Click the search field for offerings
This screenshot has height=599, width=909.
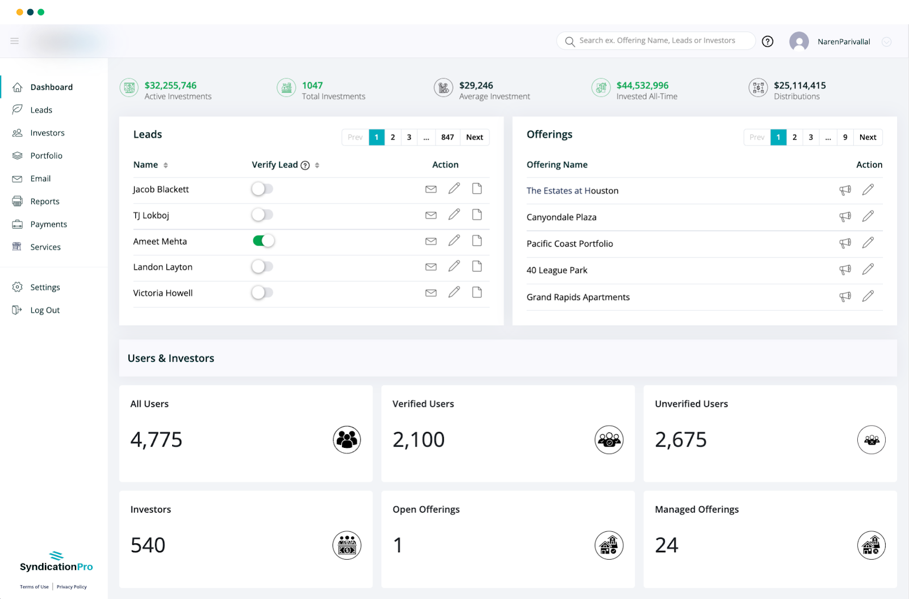(656, 41)
